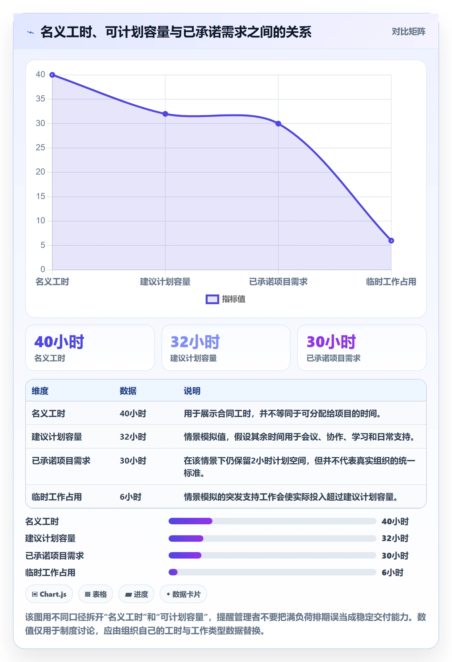Viewport: 452px width, 662px height.
Task: Click the 临时工作占用 x-axis label
Action: [391, 282]
